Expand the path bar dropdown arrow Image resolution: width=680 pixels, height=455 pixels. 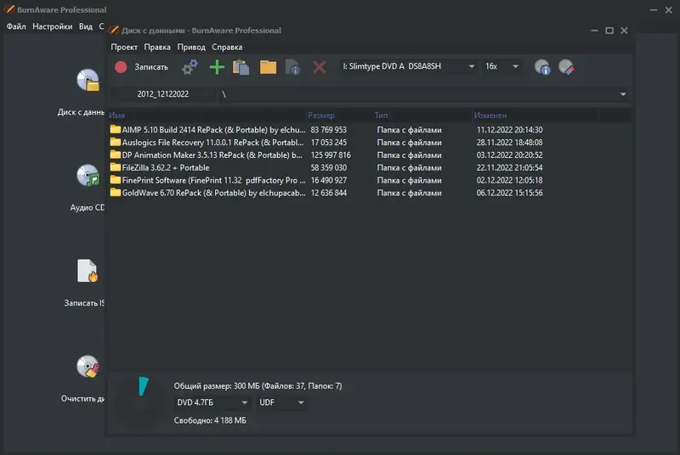point(623,94)
